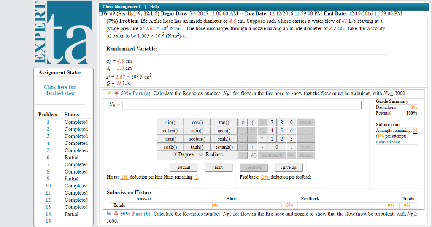The height and width of the screenshot is (227, 432).
Task: Insert the cos() function
Action: [197, 123]
